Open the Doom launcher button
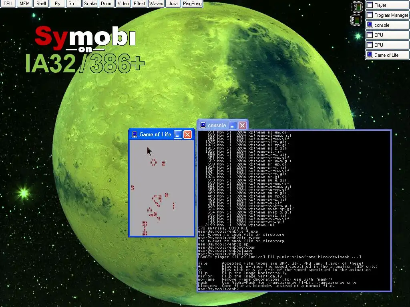The height and width of the screenshot is (307, 410). click(x=107, y=4)
